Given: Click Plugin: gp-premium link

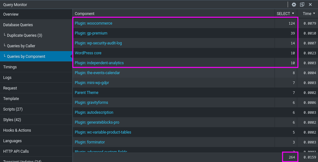Looking at the screenshot, I should pos(91,33).
